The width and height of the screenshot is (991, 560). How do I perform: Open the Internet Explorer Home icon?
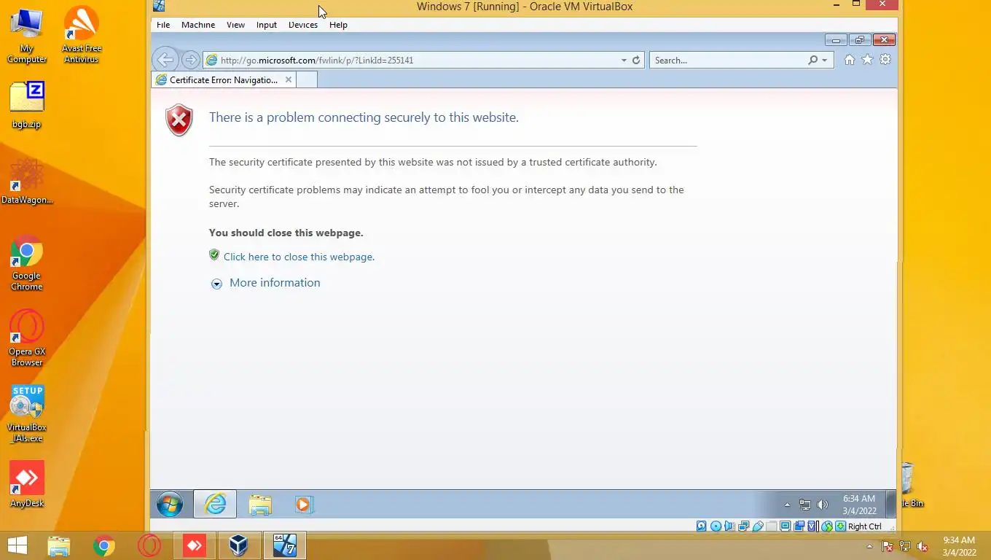tap(850, 60)
